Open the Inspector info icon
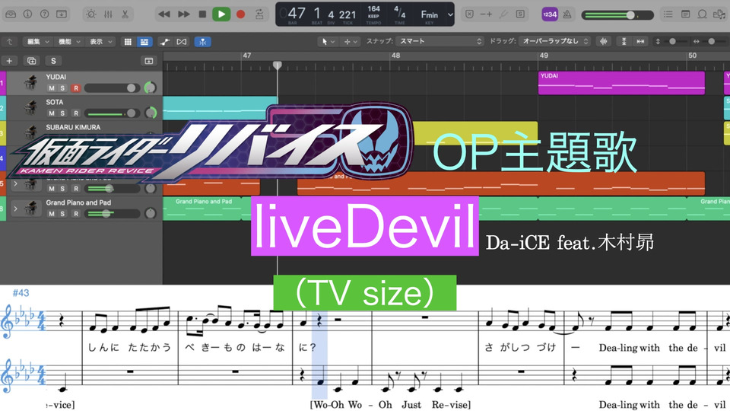 (x=27, y=14)
